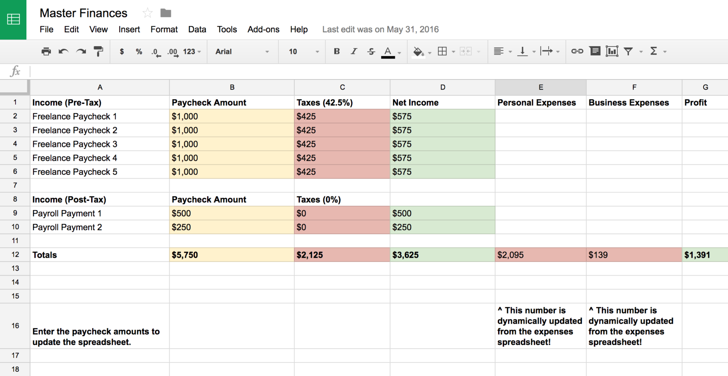This screenshot has width=728, height=376.
Task: Open the Add-ons menu
Action: click(x=263, y=29)
